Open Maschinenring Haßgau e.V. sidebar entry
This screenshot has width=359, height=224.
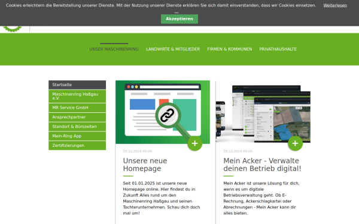coord(77,96)
